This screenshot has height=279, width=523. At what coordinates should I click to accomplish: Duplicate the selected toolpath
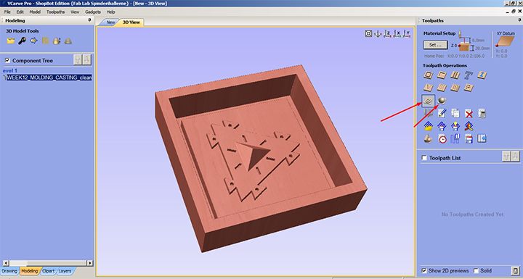[455, 114]
